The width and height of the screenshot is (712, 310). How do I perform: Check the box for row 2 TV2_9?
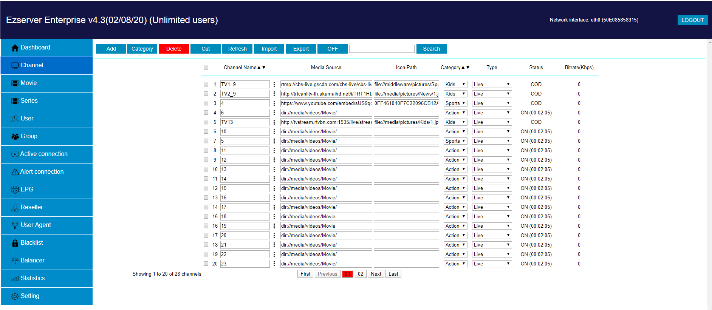pyautogui.click(x=206, y=94)
